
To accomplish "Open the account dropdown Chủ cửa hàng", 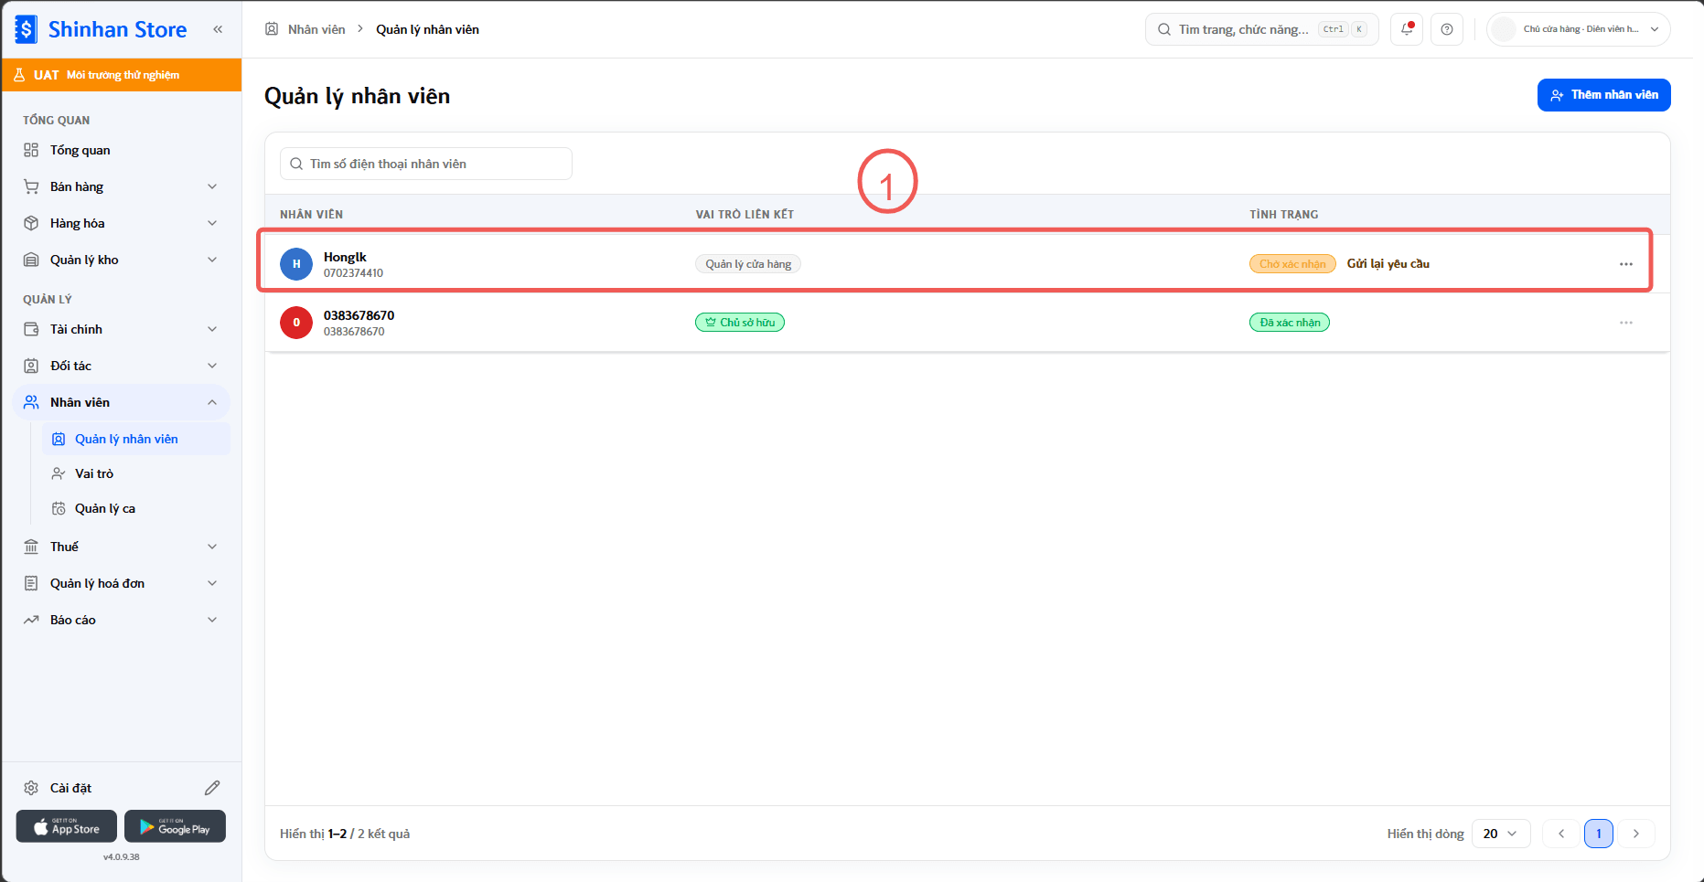I will pyautogui.click(x=1579, y=29).
